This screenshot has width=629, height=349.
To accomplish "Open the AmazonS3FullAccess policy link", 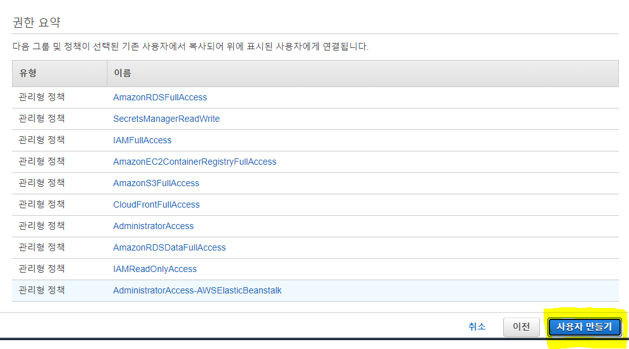I will [156, 183].
